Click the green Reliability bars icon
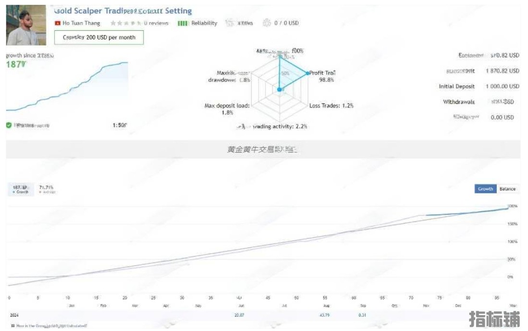Image resolution: width=528 pixels, height=331 pixels. pos(183,23)
